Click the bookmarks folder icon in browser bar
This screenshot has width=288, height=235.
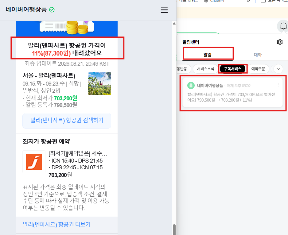pyautogui.click(x=263, y=1)
